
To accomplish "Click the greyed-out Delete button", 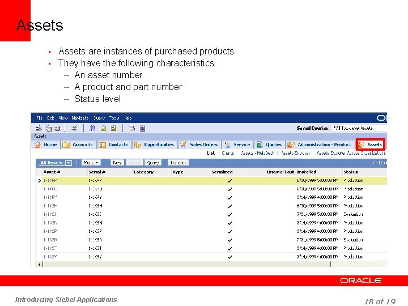I will pos(134,163).
